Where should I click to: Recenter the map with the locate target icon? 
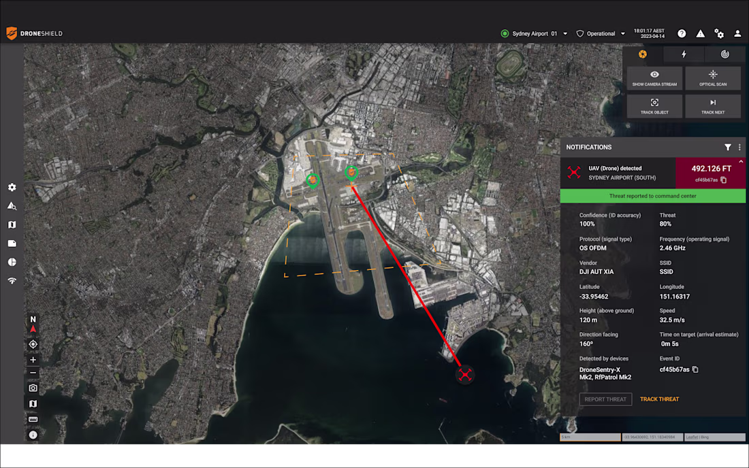[33, 344]
